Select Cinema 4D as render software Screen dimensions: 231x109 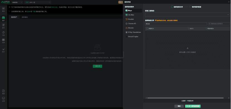pyautogui.click(x=133, y=24)
